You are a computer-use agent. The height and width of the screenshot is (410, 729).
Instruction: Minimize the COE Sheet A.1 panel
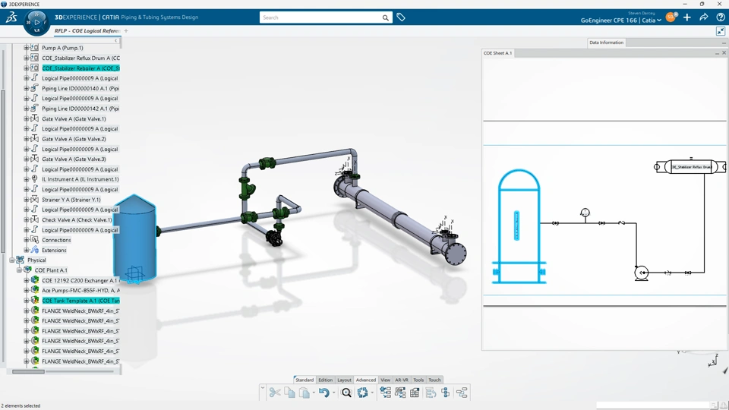click(717, 53)
